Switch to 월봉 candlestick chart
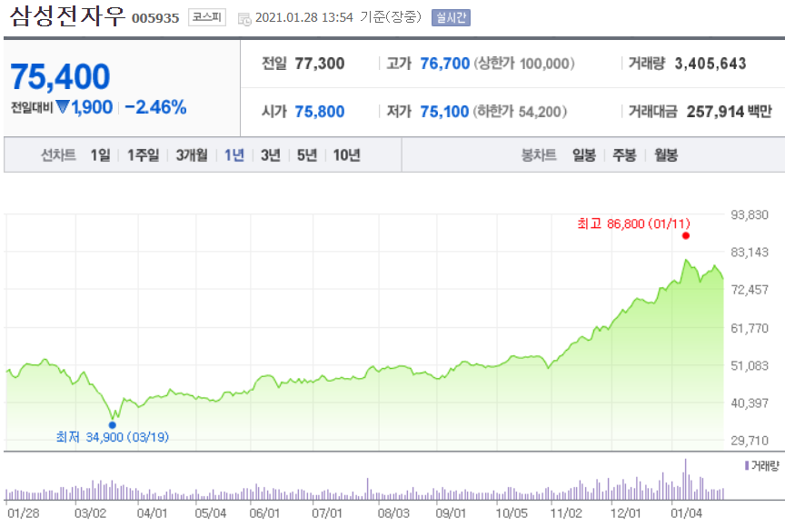The image size is (785, 527). point(666,155)
